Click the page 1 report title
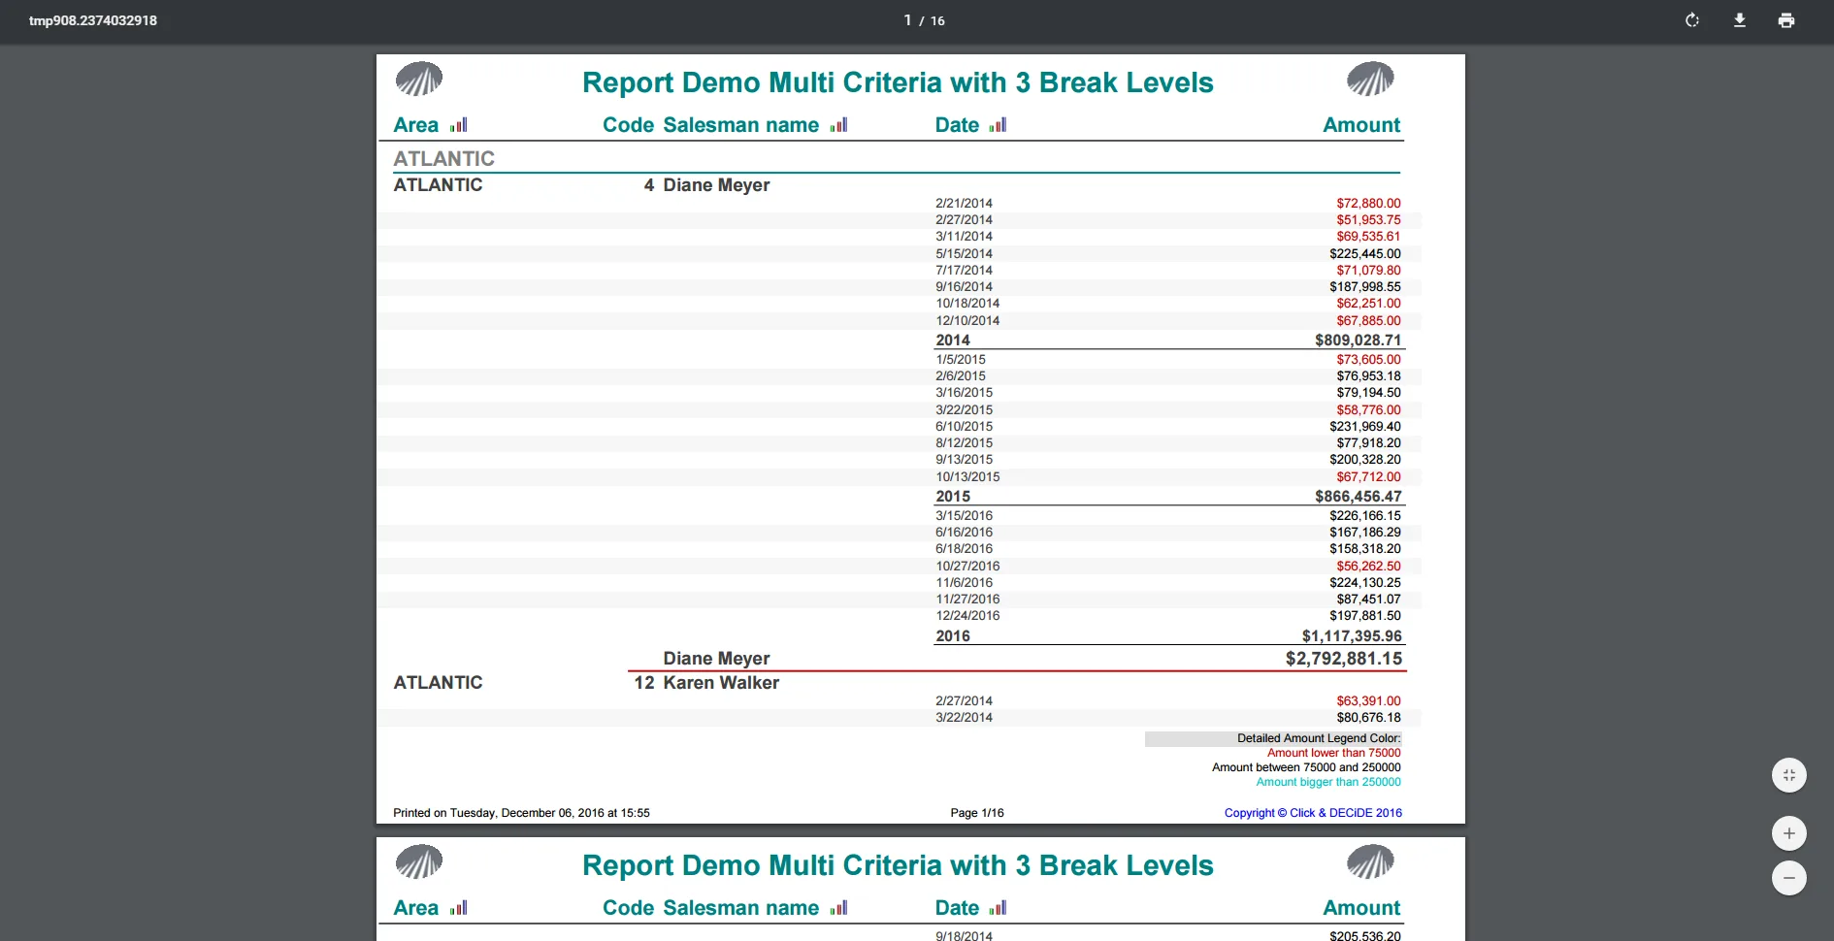Screen dimensions: 1834x941 (898, 82)
